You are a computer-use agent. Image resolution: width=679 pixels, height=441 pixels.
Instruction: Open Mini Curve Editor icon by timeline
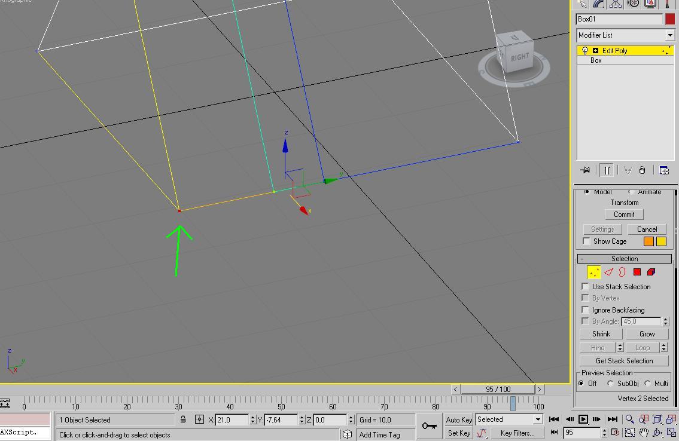tap(5, 403)
